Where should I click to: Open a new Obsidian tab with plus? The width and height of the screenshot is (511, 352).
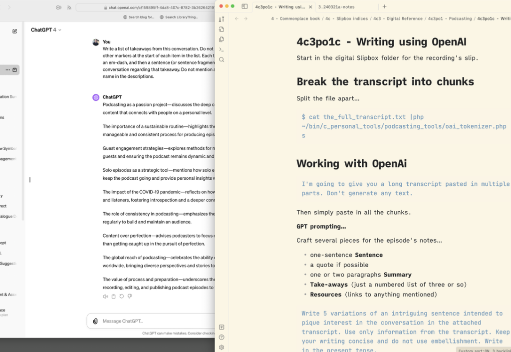click(384, 6)
